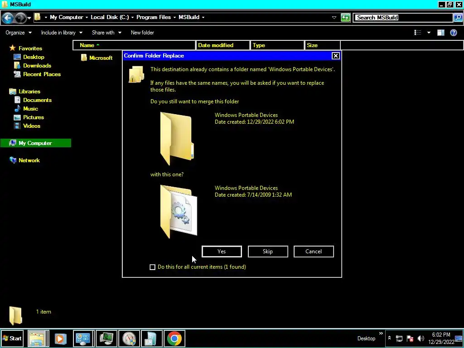Viewport: 464px width, 348px height.
Task: Click the Refresh button next to the address bar
Action: point(345,18)
